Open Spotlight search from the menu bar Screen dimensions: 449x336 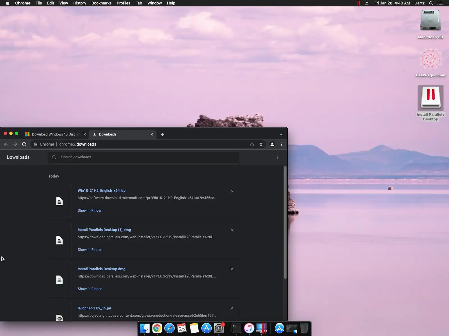pos(431,3)
